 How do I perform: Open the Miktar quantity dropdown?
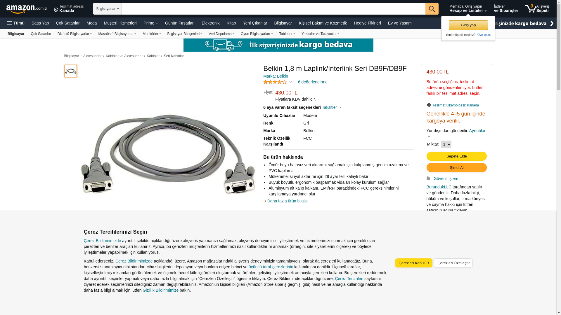[x=446, y=144]
